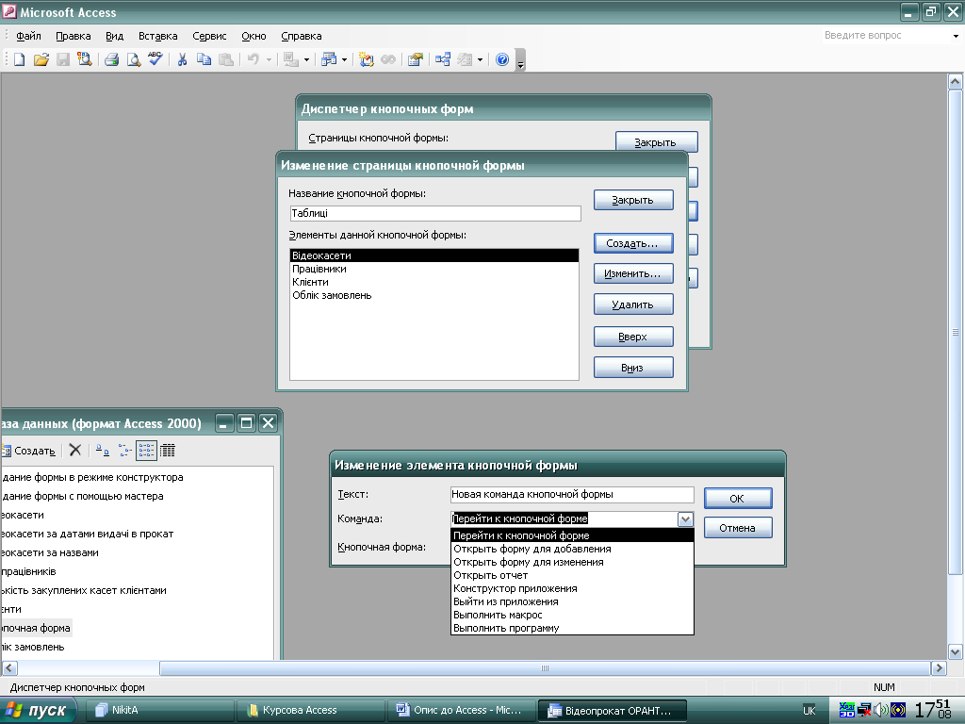The image size is (965, 724).
Task: Click the Script editor infinity icon
Action: point(387,59)
